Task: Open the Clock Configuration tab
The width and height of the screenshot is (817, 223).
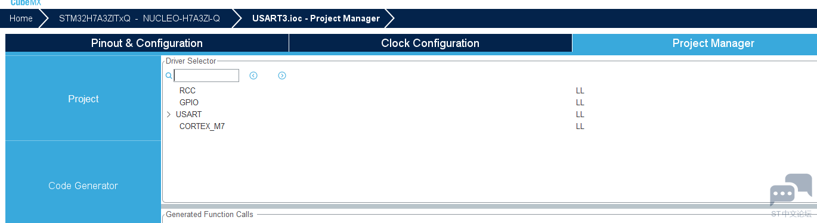Action: tap(430, 43)
